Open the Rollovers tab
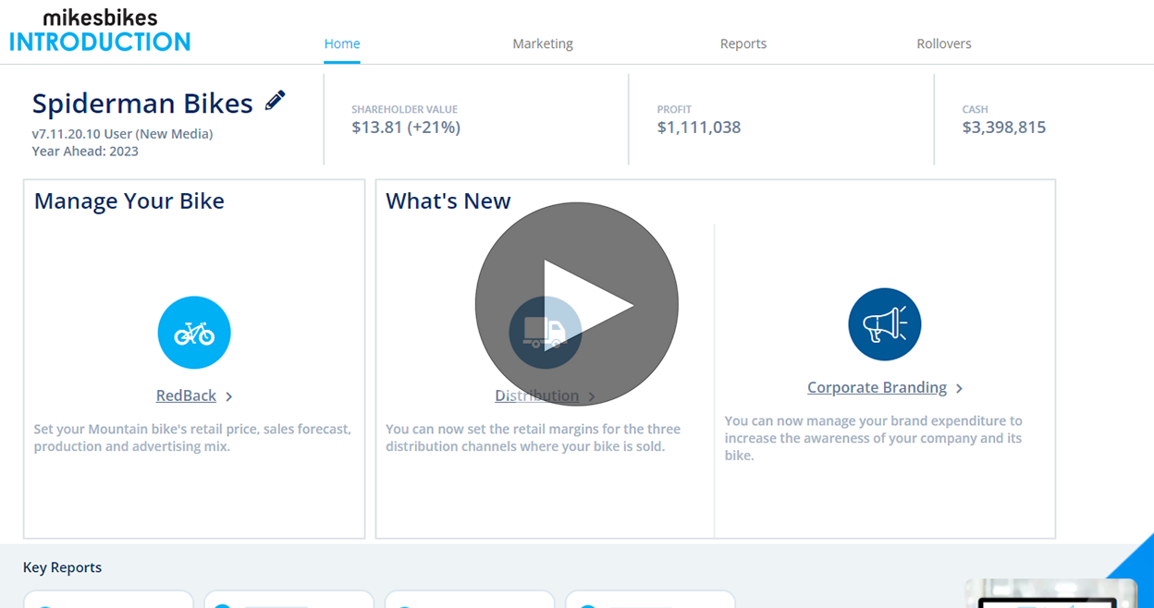The image size is (1154, 608). pos(944,43)
